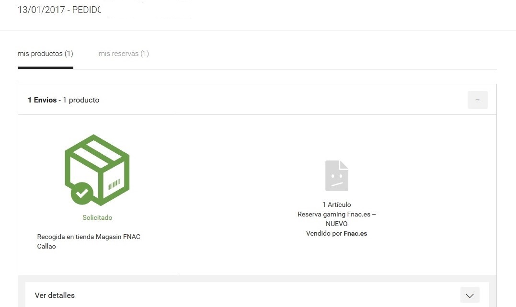
Task: Click the 1 Envíos - 1 producto heading
Action: pyautogui.click(x=64, y=100)
